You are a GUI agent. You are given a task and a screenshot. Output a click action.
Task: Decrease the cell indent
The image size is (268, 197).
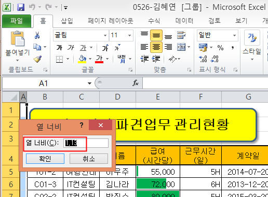coord(144,59)
